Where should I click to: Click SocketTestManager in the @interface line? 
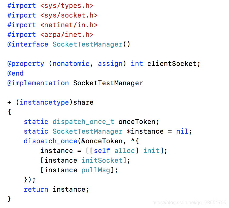(x=88, y=44)
